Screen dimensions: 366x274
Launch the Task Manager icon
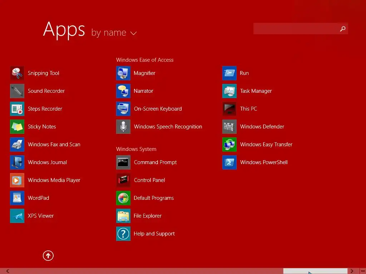(x=229, y=91)
